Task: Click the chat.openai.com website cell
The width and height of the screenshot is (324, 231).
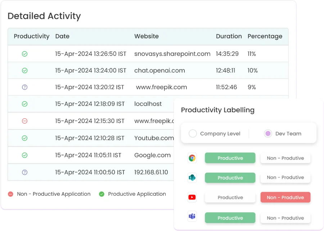Action: 159,71
